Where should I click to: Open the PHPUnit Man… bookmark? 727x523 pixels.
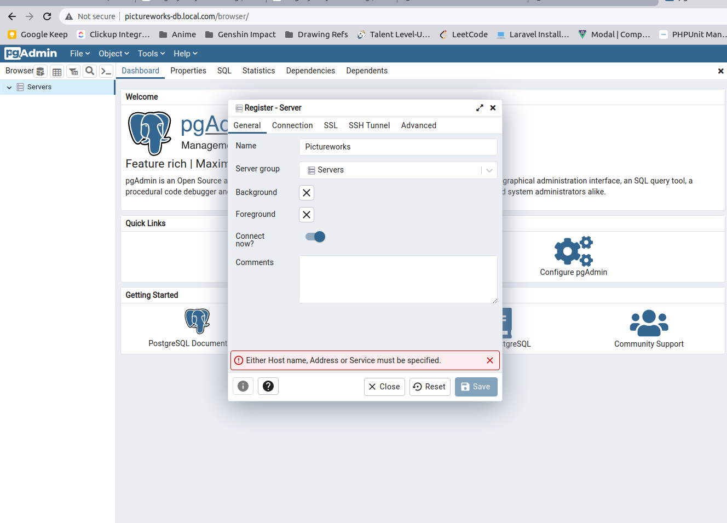point(693,35)
